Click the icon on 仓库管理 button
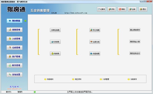 click(10, 48)
